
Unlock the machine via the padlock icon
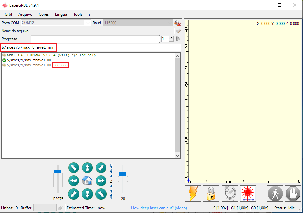point(211,194)
